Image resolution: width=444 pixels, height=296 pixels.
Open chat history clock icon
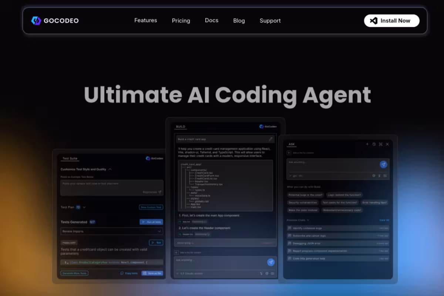point(374,144)
